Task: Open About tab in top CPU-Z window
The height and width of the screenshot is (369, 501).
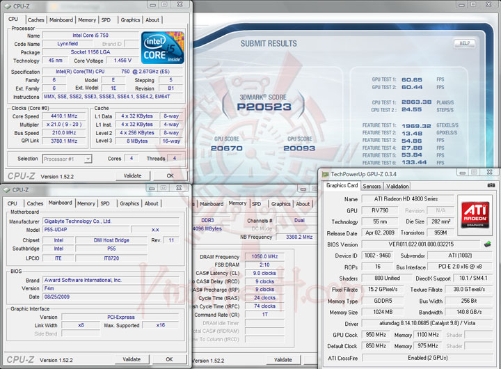Action: [152, 19]
